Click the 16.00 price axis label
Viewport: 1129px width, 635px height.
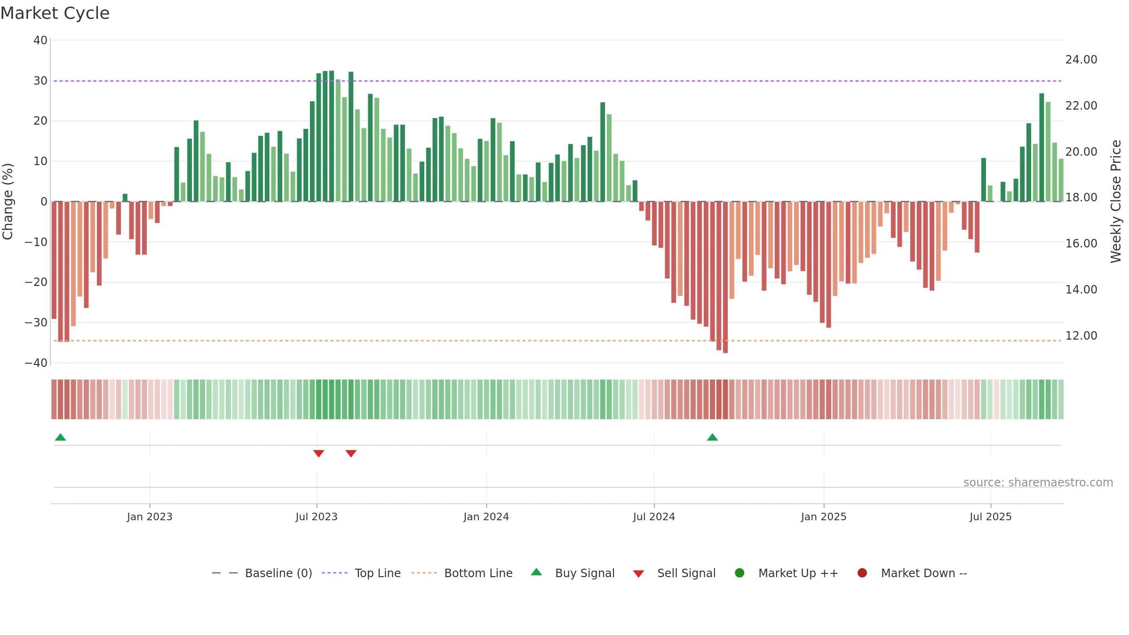click(1081, 244)
